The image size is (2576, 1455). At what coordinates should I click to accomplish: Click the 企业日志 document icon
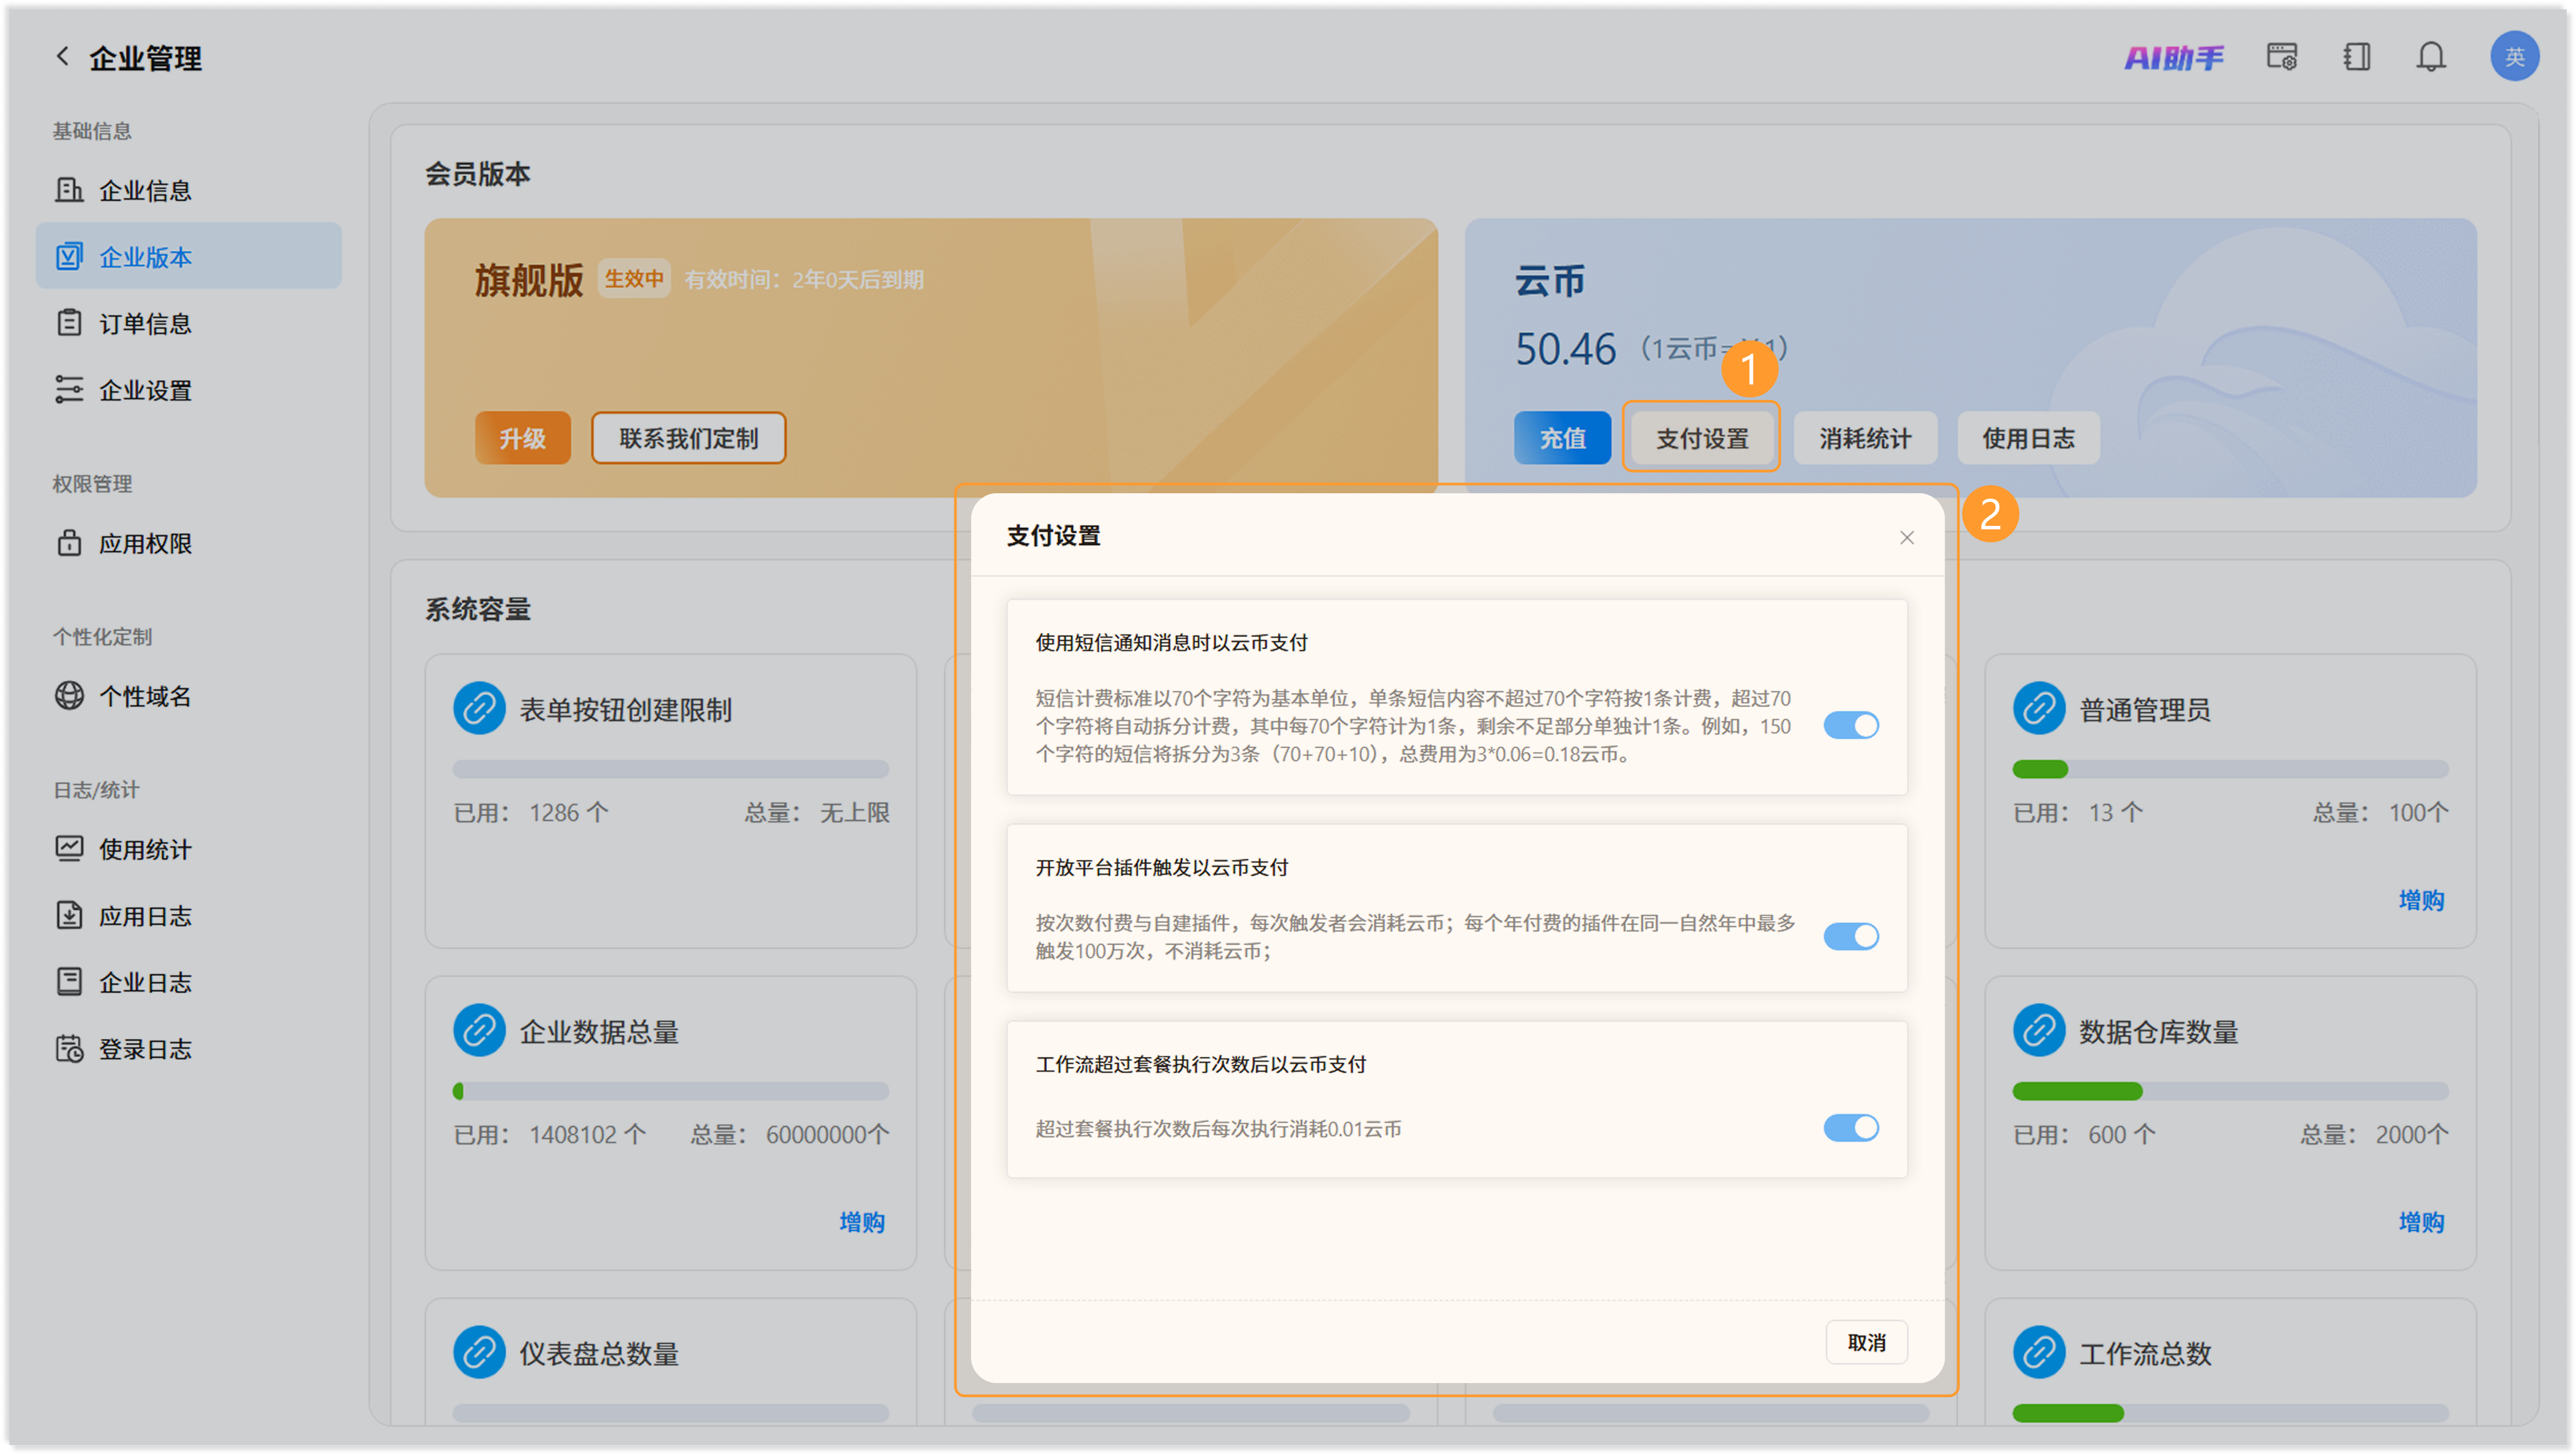point(69,981)
